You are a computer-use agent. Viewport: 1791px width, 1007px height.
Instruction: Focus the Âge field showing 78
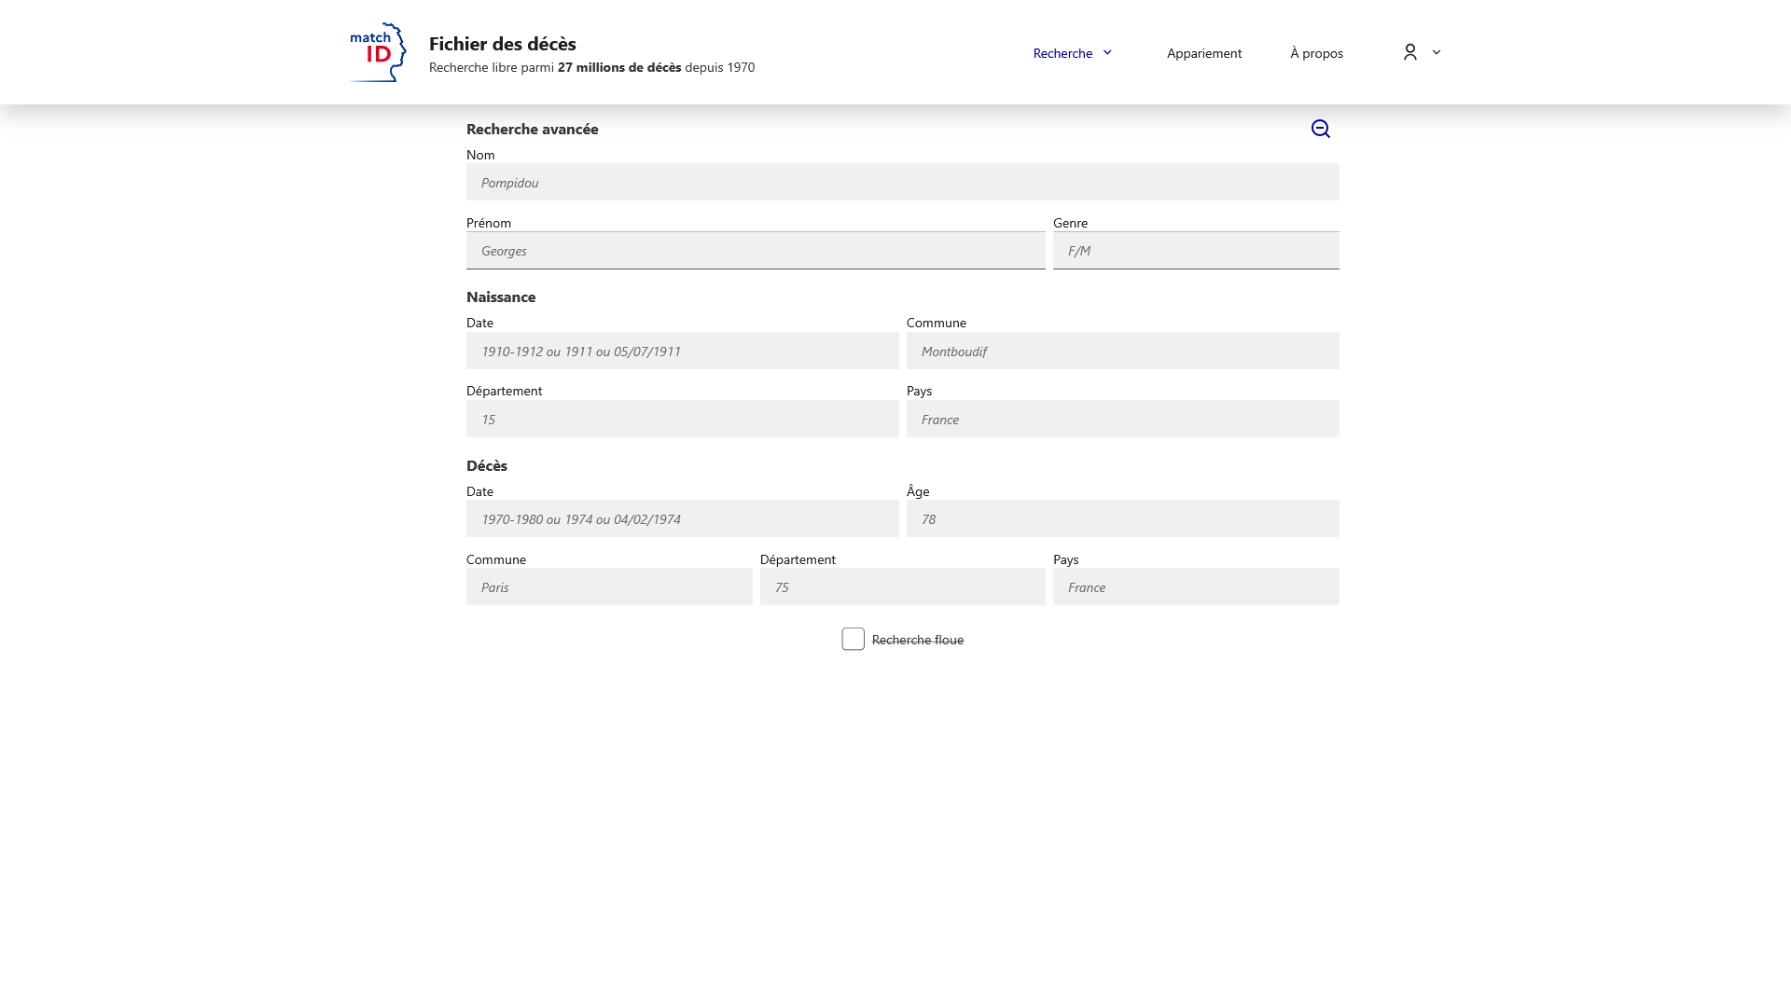1122,518
